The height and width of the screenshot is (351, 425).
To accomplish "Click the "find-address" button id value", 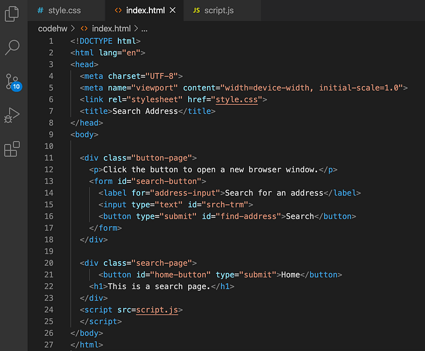I will (x=248, y=216).
